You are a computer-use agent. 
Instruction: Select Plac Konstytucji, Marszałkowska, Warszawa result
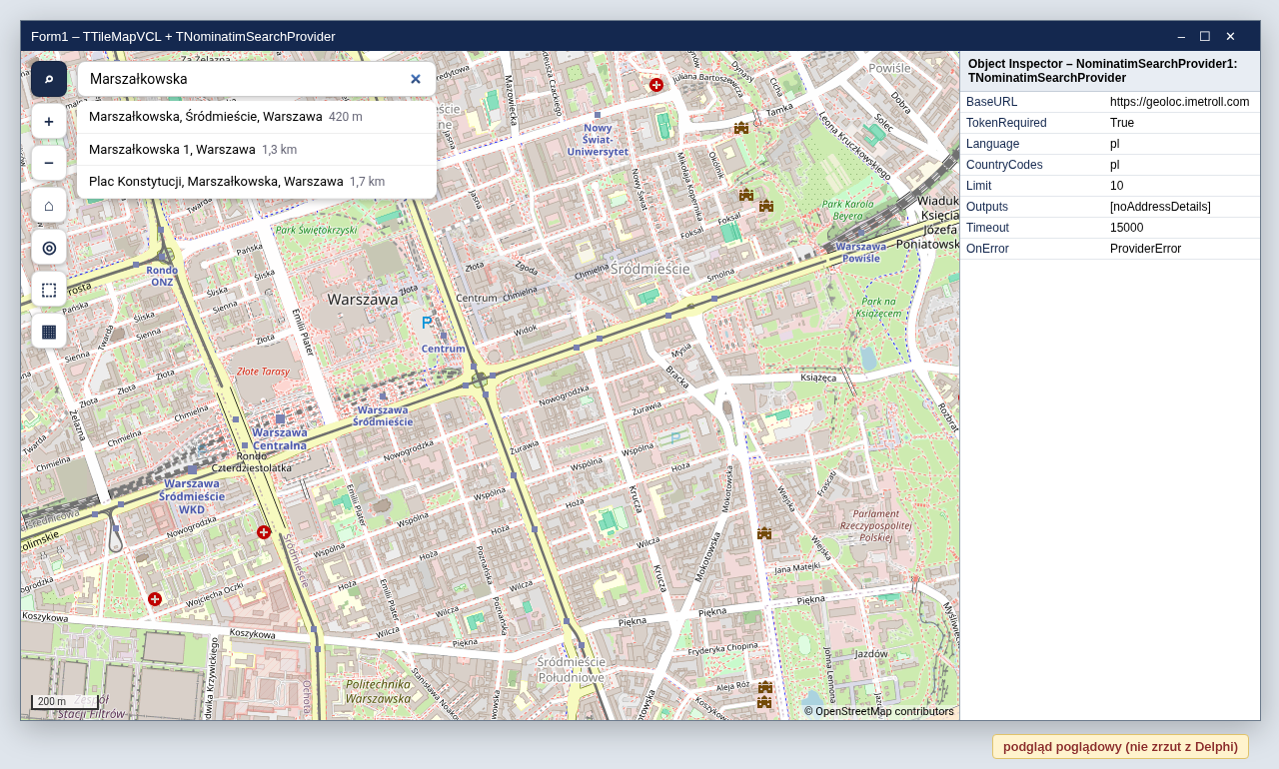(257, 182)
